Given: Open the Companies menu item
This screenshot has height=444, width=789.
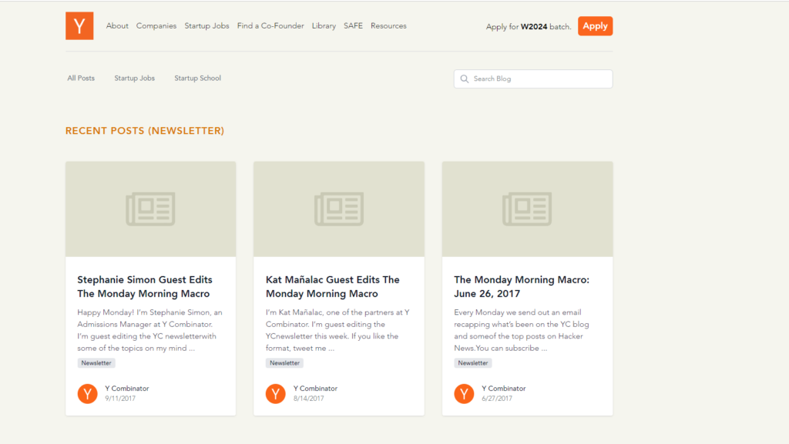Looking at the screenshot, I should click(156, 25).
